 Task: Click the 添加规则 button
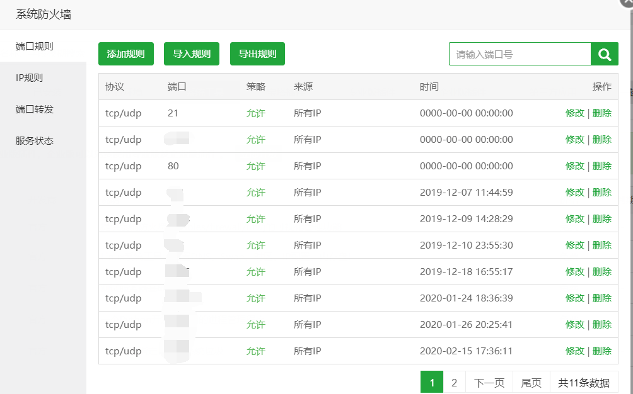[126, 54]
